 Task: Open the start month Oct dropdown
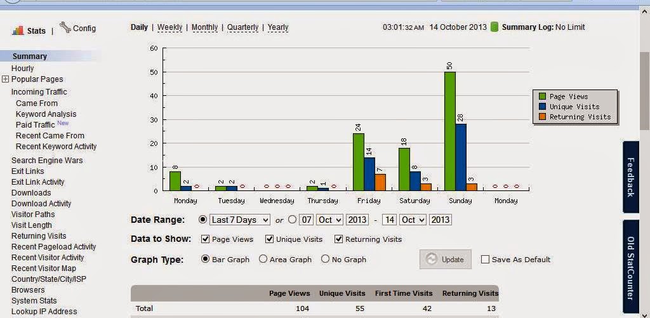(330, 220)
